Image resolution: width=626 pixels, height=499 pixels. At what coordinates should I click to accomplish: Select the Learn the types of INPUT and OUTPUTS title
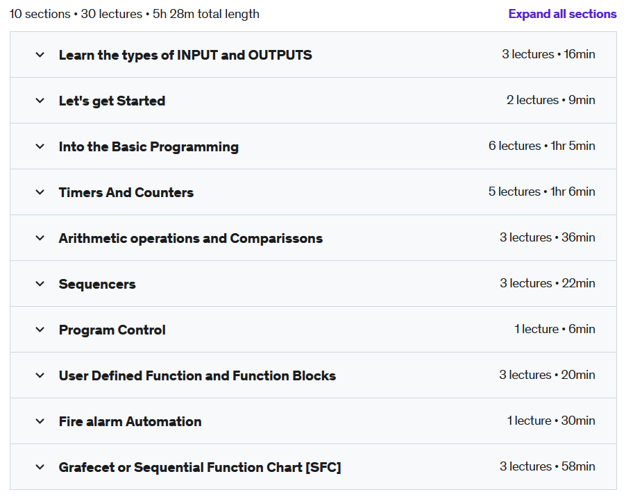pos(185,55)
